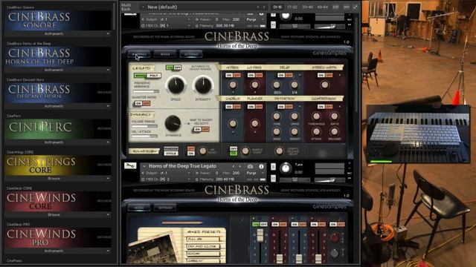Click the CinePerc library banner
This screenshot has width=476, height=267.
tap(58, 128)
